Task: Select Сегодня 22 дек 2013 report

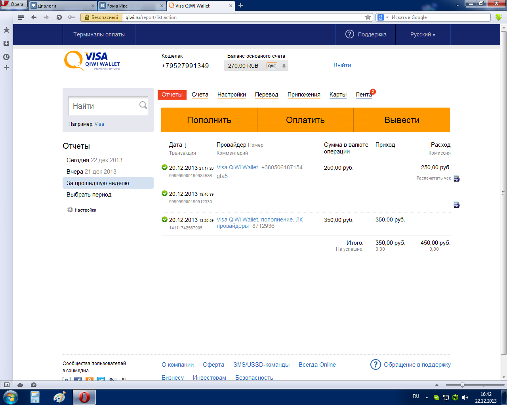Action: [94, 160]
